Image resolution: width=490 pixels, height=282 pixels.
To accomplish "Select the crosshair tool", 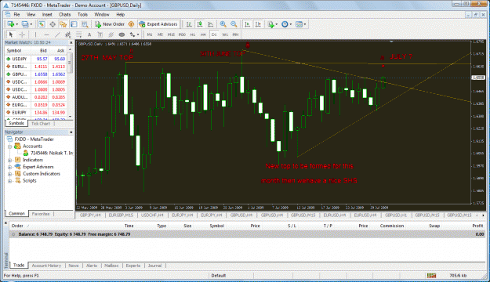I will pos(22,34).
